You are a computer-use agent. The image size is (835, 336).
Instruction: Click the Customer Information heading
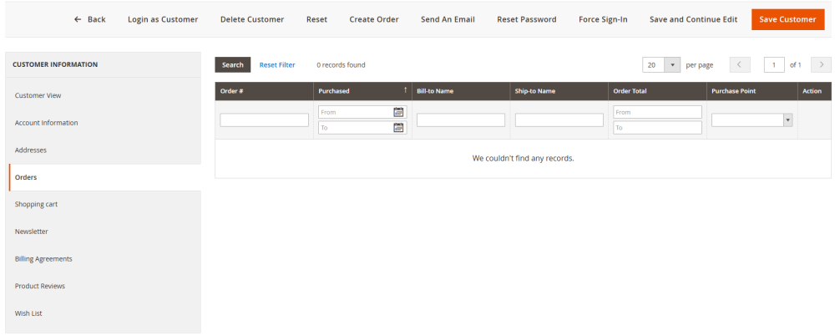click(55, 64)
